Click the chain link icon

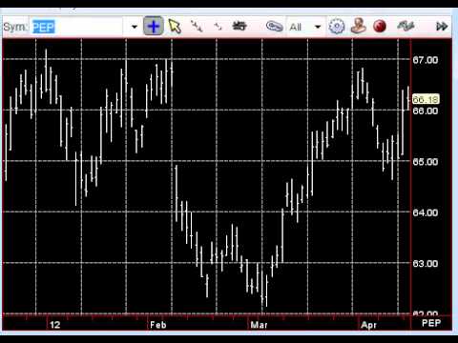tap(274, 27)
